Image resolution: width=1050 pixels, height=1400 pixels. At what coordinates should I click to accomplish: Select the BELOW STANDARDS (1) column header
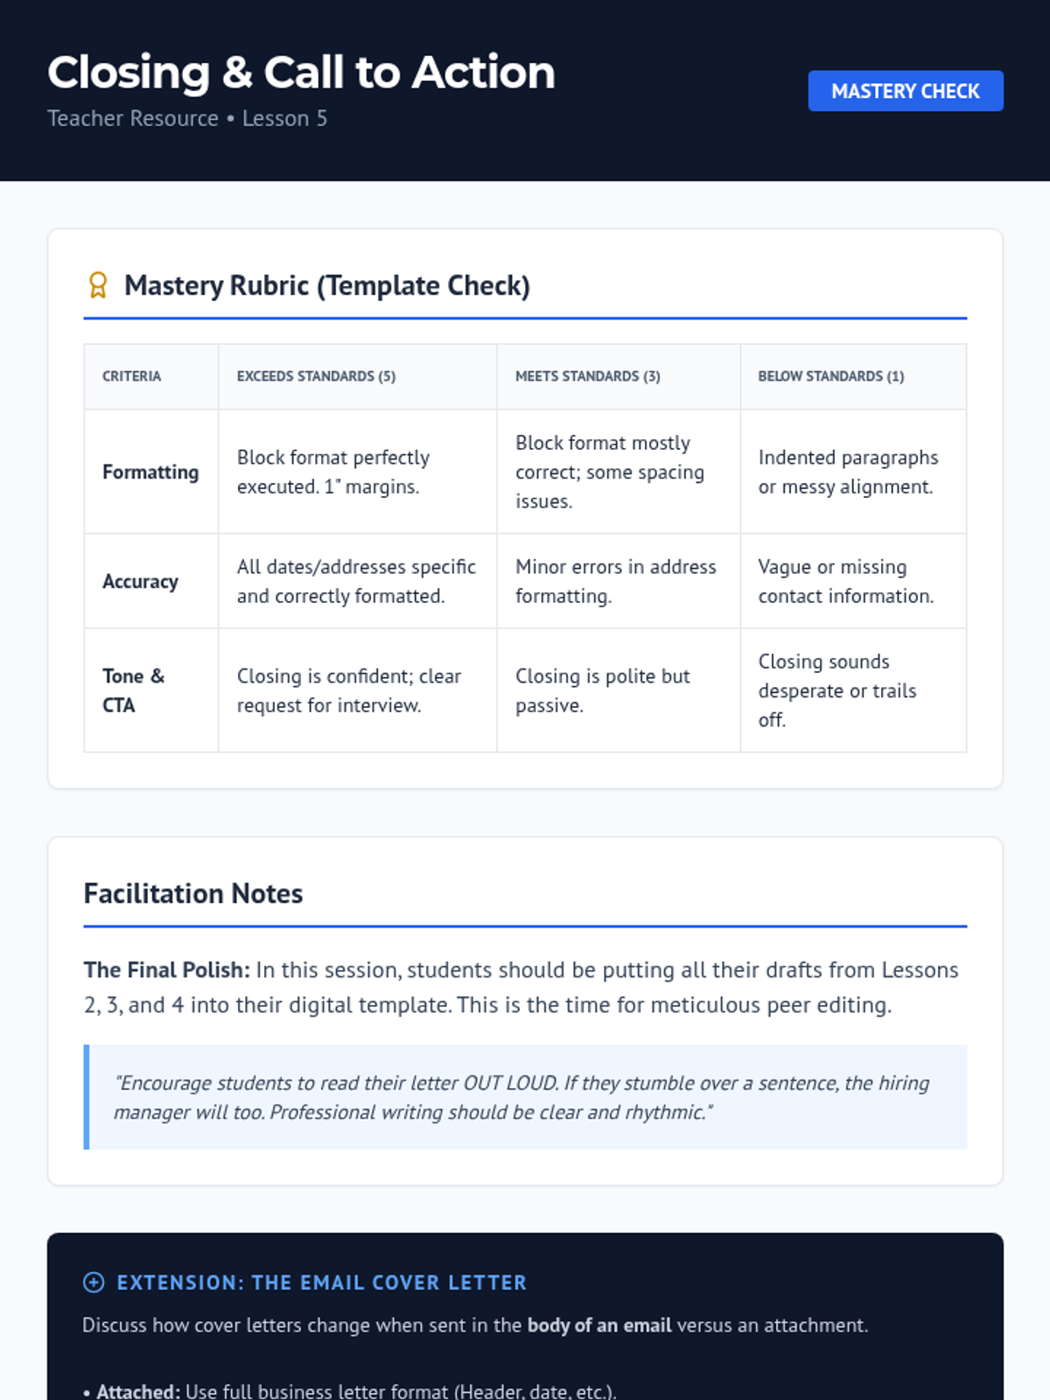tap(830, 376)
